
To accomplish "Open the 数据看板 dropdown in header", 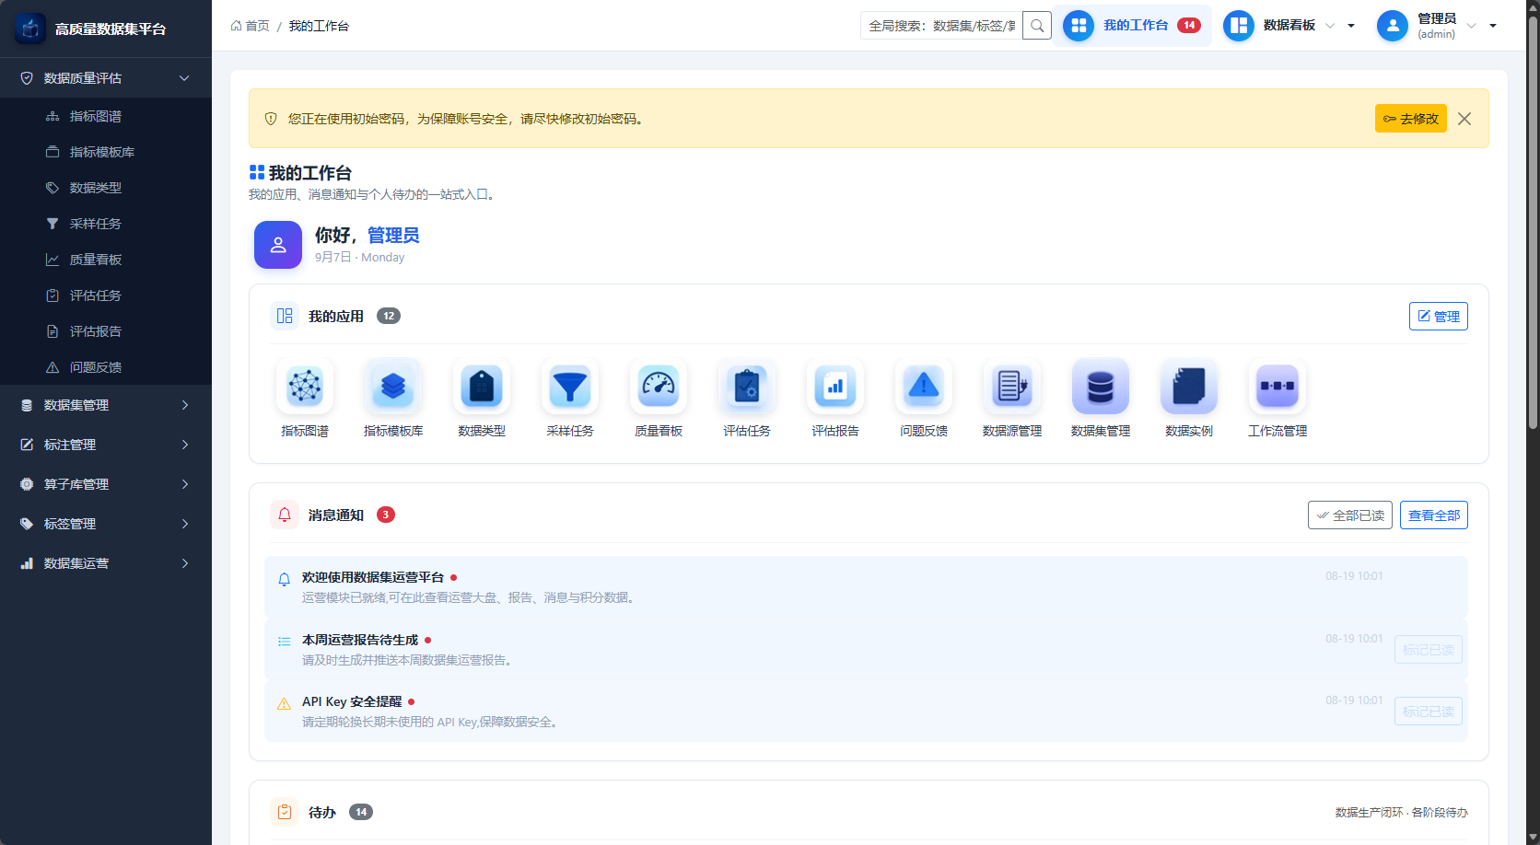I will pos(1289,26).
